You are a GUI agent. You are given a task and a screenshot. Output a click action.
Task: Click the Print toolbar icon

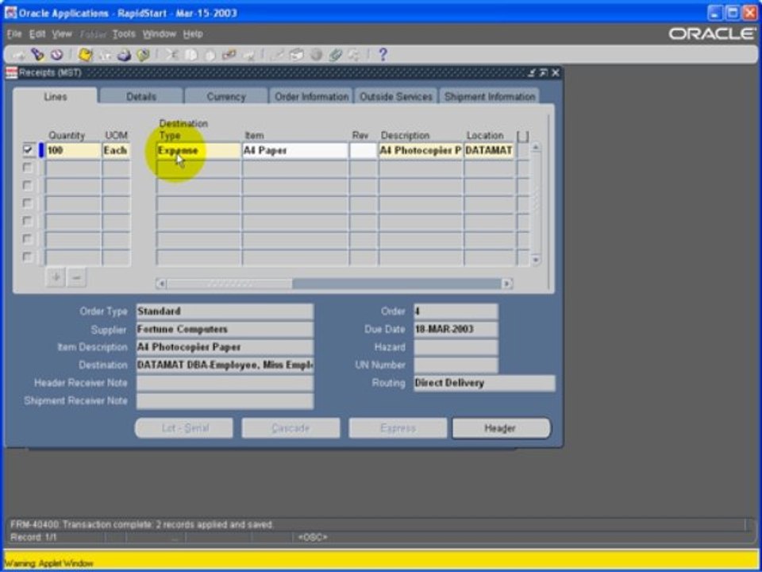[x=124, y=55]
